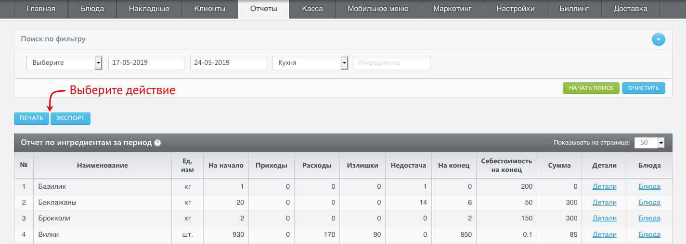Go to the Настройки tab
This screenshot has width=686, height=244.
(x=515, y=9)
